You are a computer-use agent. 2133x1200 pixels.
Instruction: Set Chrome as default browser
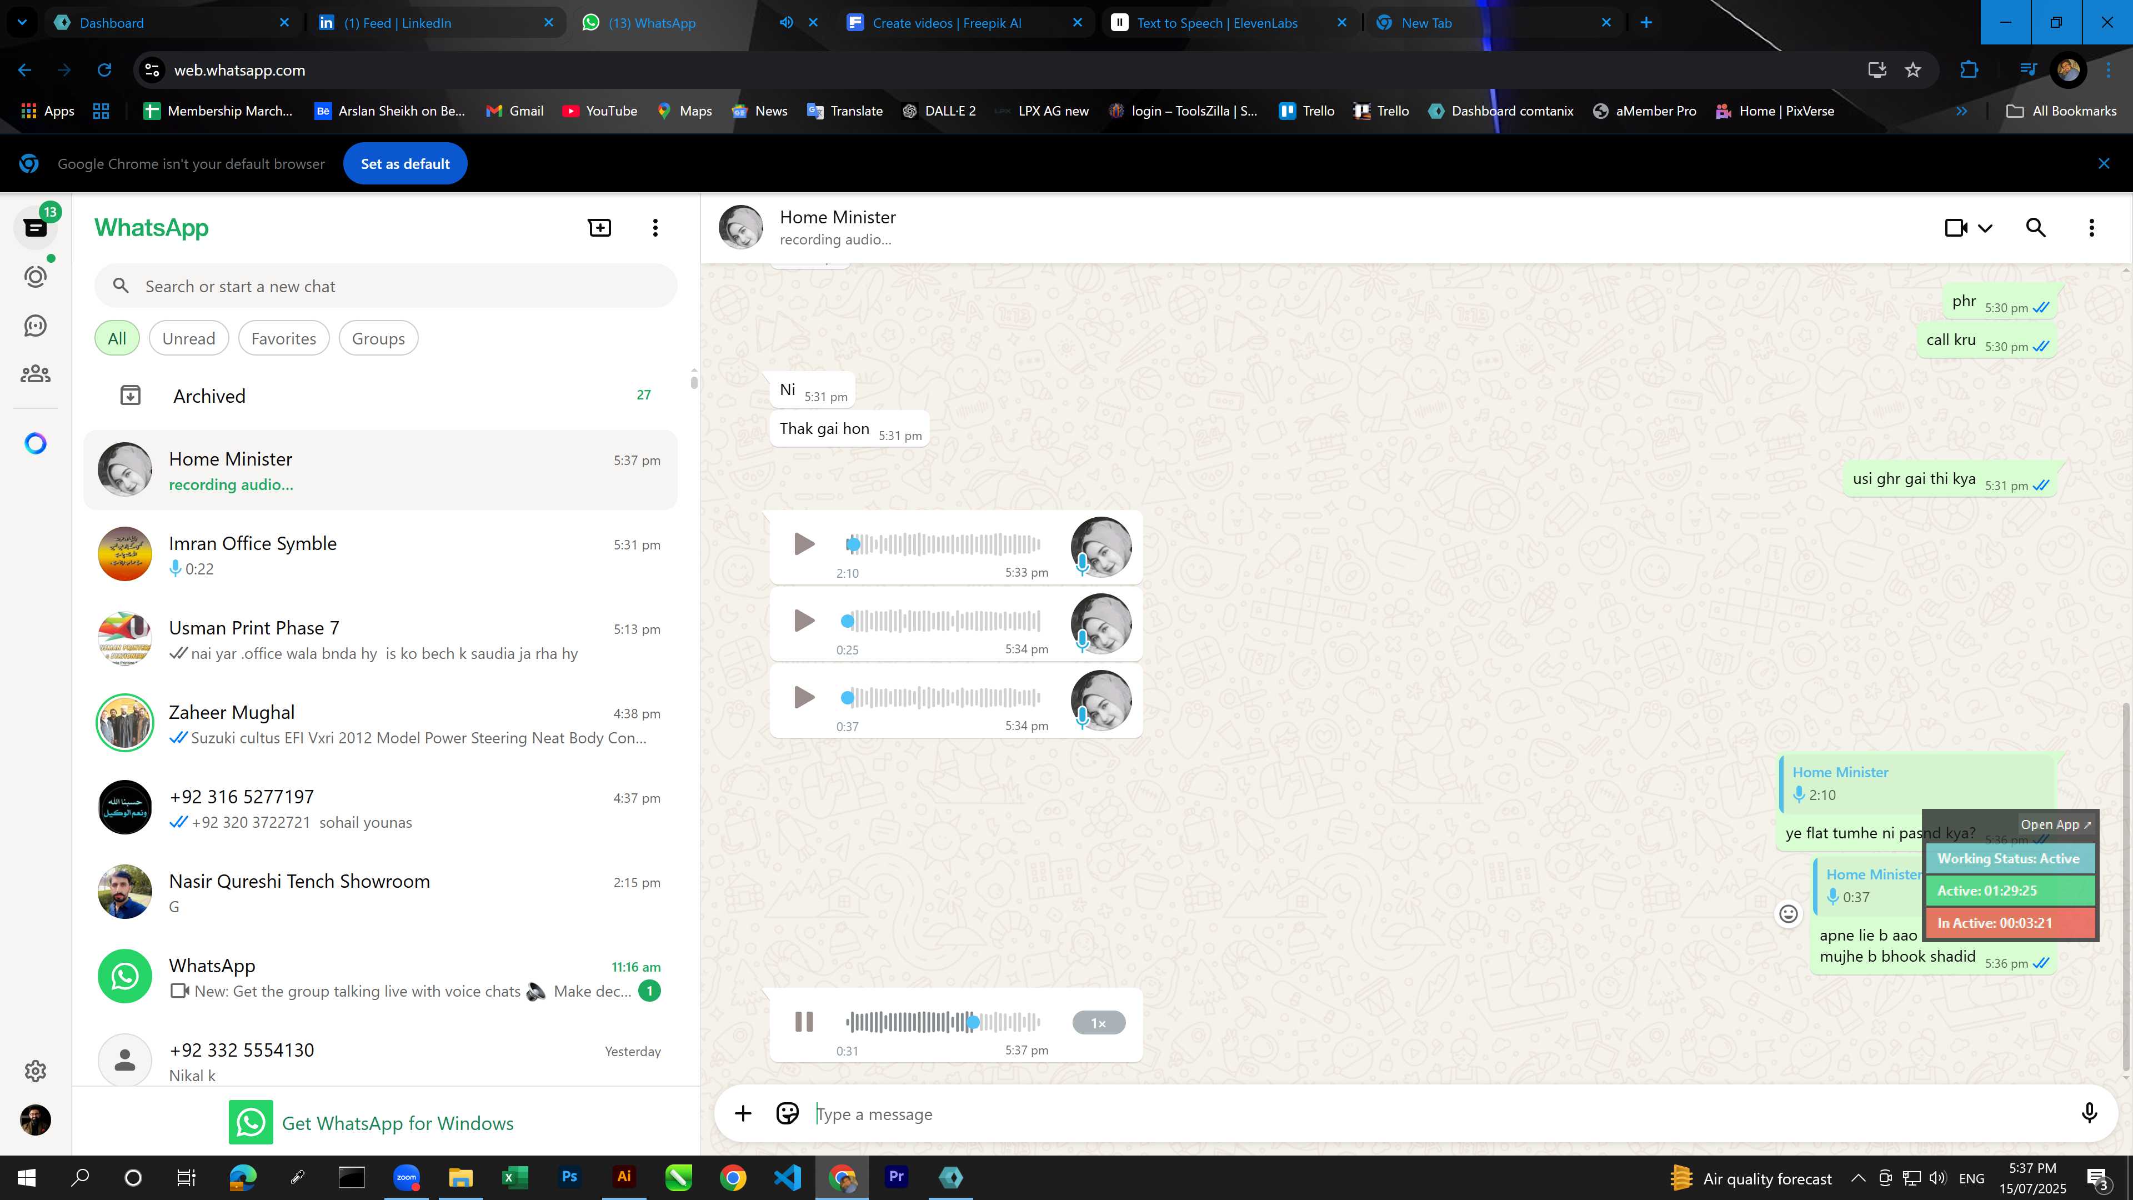(x=405, y=164)
